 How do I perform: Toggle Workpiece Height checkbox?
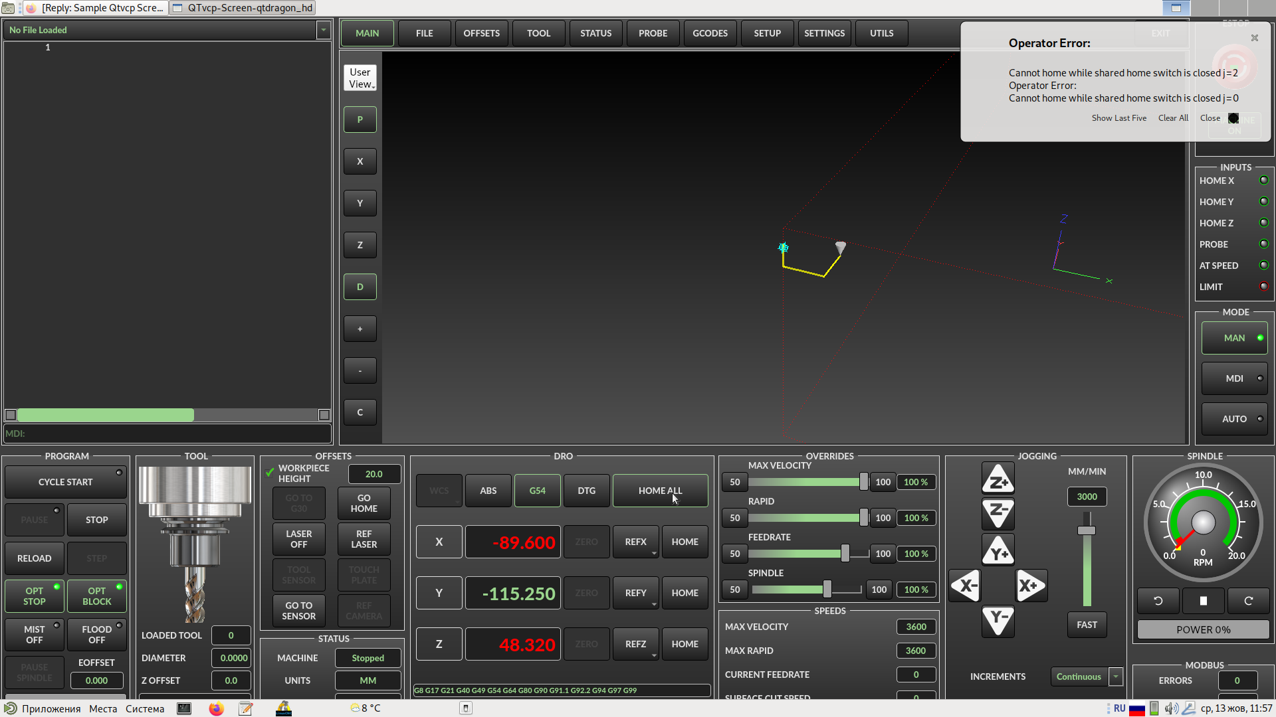coord(270,473)
